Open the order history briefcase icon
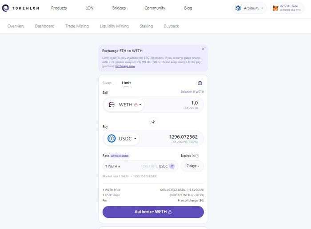 (200, 83)
